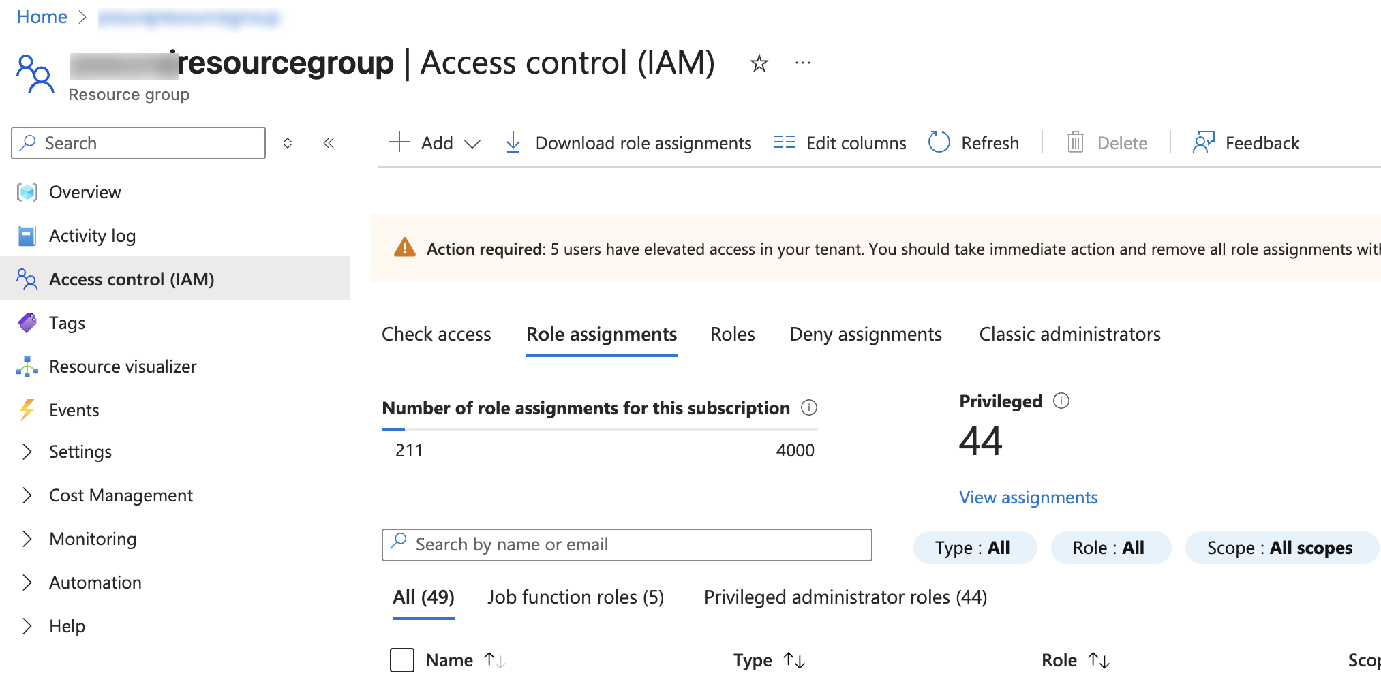Click the Refresh button label
The image size is (1381, 684).
[x=990, y=143]
